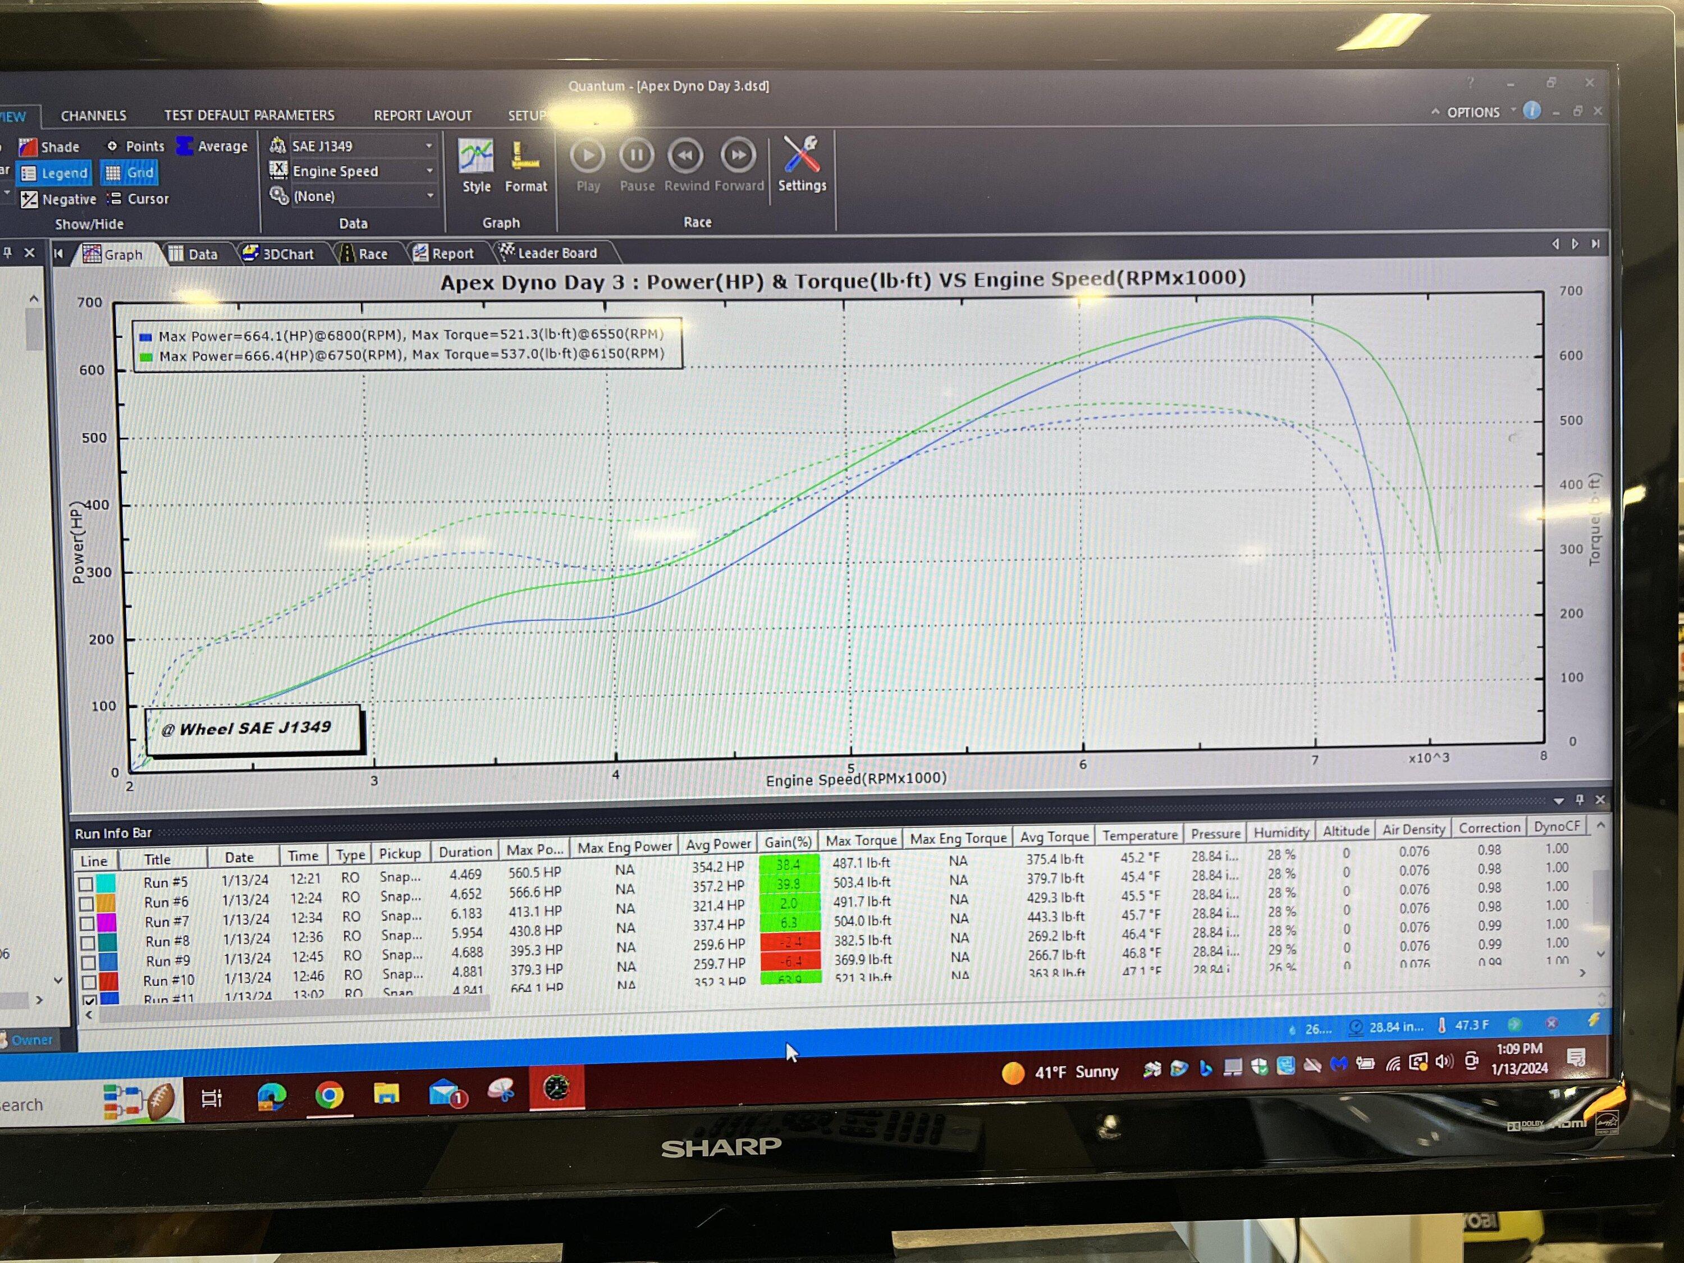1684x1263 pixels.
Task: Click the lightning bolt status bar icon
Action: pyautogui.click(x=1594, y=1020)
